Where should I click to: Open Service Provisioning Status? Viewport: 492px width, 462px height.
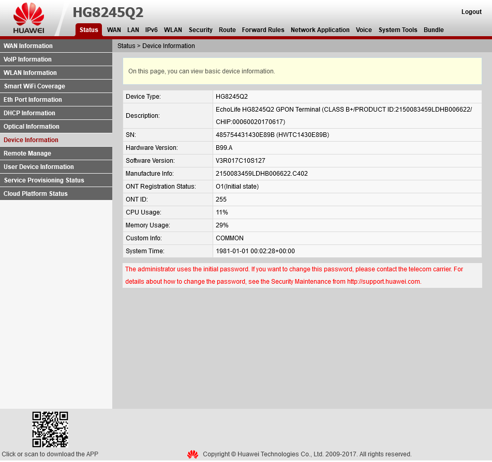click(56, 180)
